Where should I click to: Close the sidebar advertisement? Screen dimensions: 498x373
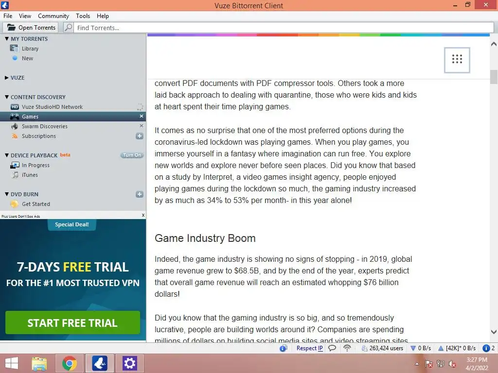143,215
